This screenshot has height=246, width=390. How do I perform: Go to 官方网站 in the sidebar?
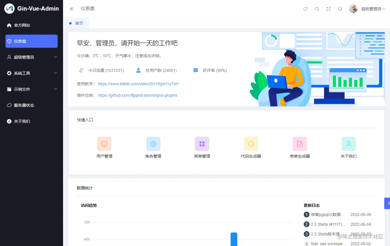point(32,25)
